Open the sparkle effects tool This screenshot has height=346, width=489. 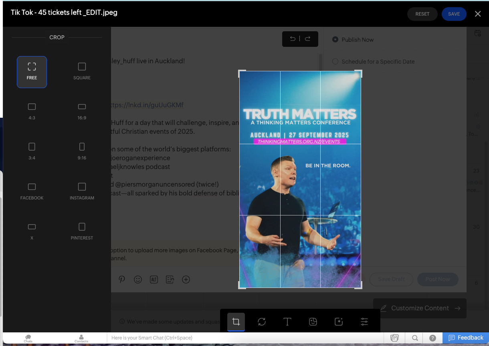click(x=339, y=322)
